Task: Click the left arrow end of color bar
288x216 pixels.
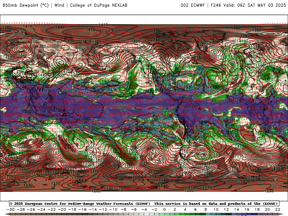Action: click(x=7, y=214)
